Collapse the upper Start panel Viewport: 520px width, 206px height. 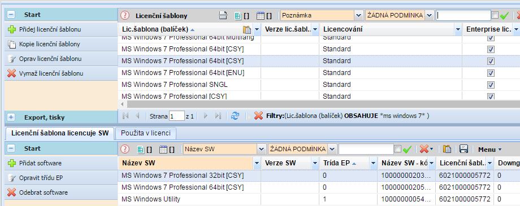coord(11,15)
